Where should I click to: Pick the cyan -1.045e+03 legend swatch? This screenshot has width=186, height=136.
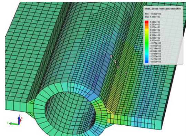pyautogui.click(x=147, y=54)
